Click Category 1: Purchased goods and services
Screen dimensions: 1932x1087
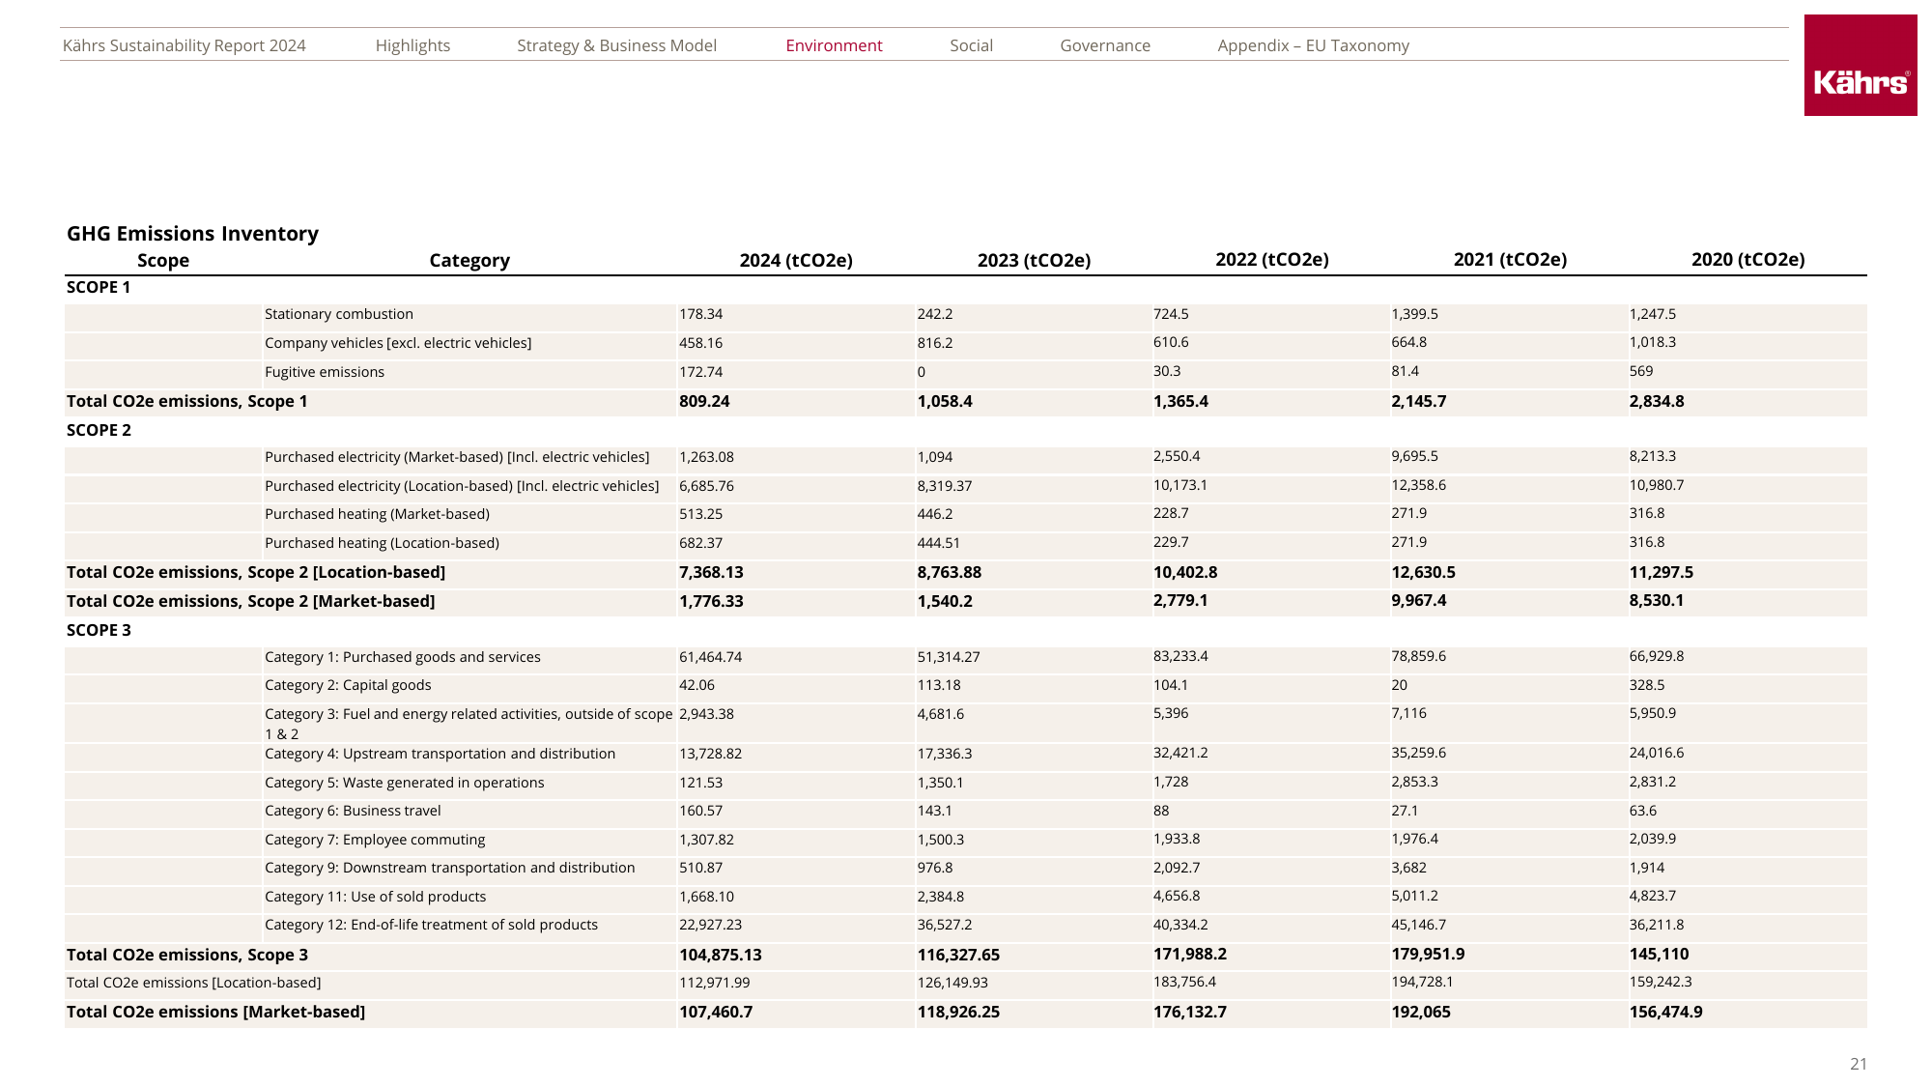click(403, 657)
